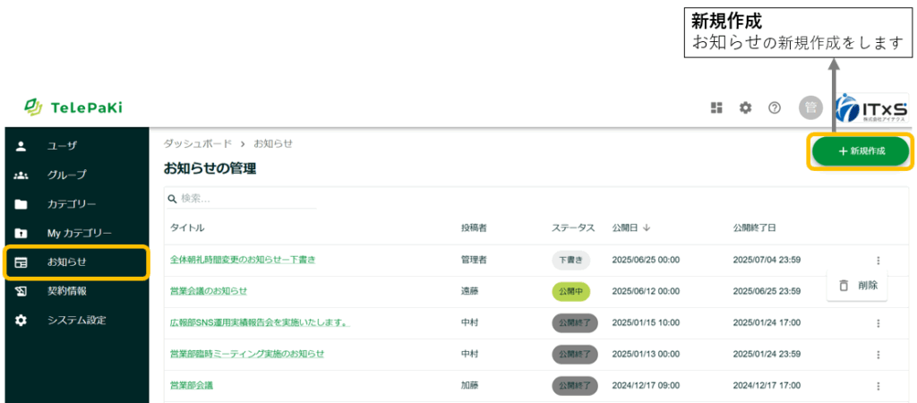Open more options for 全体朝礼時間変更 row
This screenshot has width=917, height=403.
point(878,261)
